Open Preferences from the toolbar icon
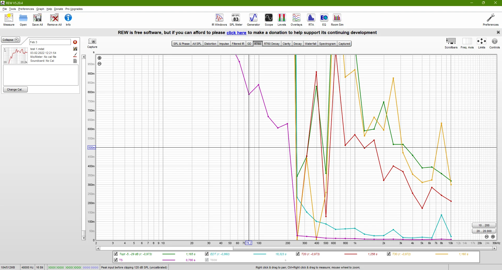Image resolution: width=502 pixels, height=270 pixels. tap(490, 20)
